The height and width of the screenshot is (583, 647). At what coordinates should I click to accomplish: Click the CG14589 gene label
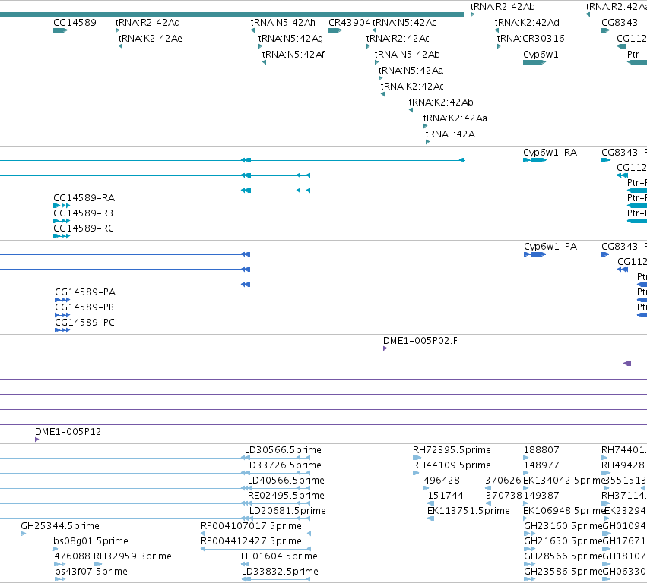point(75,23)
